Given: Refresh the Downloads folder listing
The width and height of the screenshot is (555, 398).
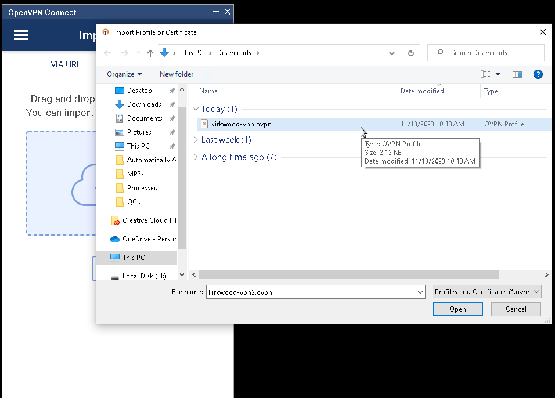Looking at the screenshot, I should [410, 53].
